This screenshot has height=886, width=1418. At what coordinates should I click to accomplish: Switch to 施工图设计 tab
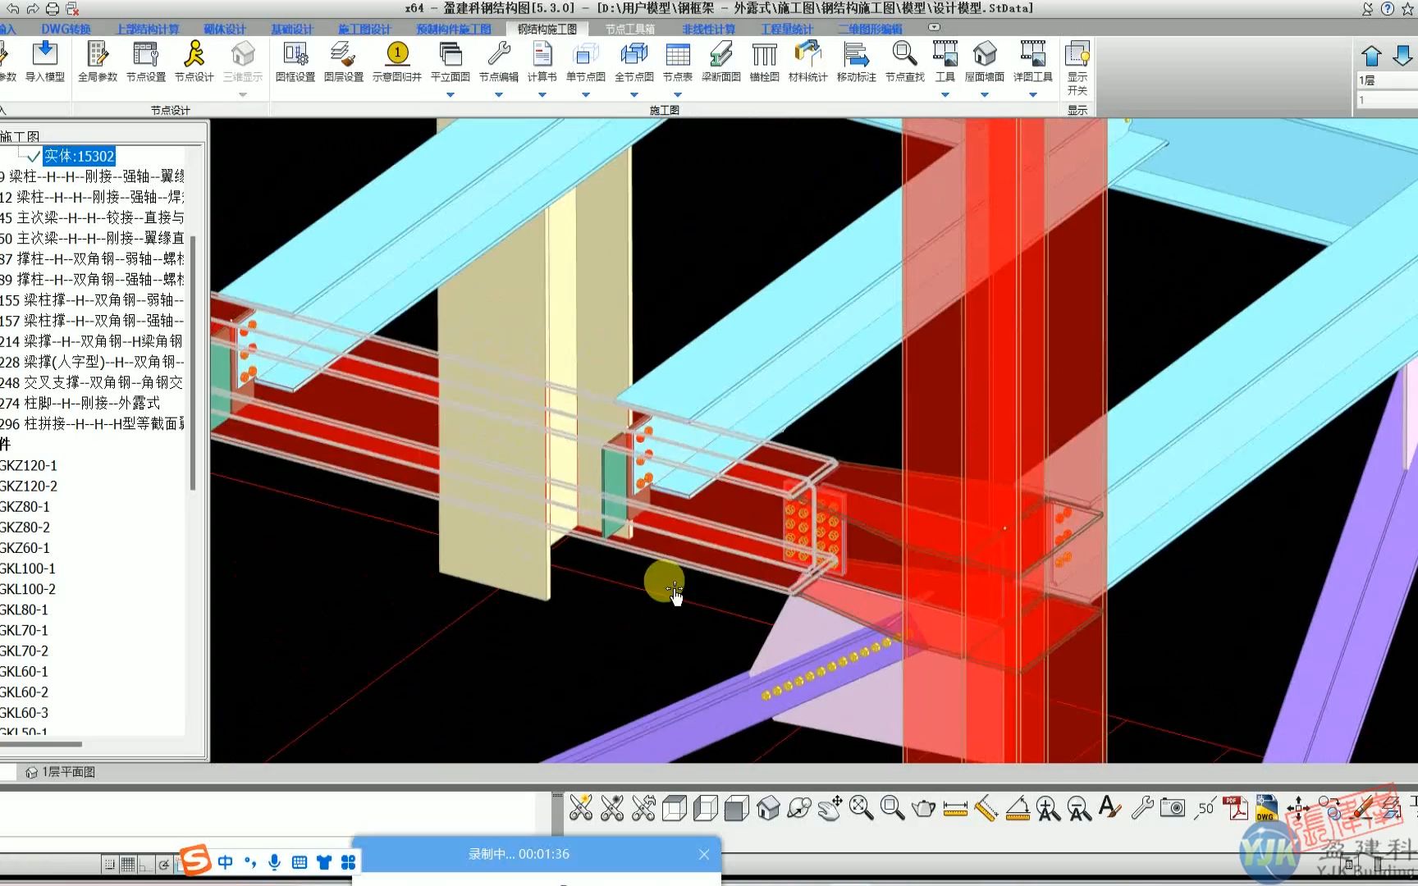tap(364, 29)
